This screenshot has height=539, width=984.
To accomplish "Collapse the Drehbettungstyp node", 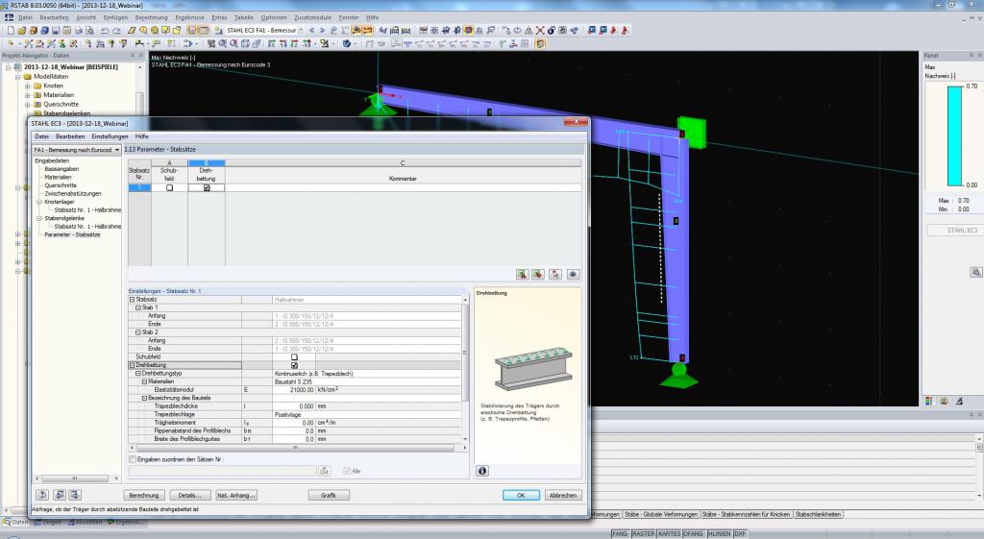I will [x=138, y=374].
